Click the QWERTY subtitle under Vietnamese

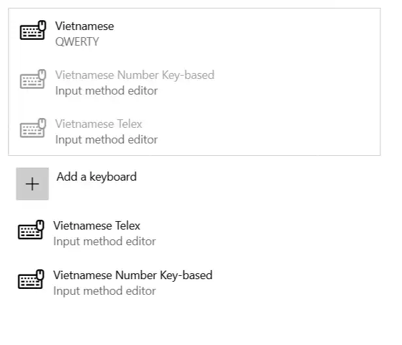point(77,42)
